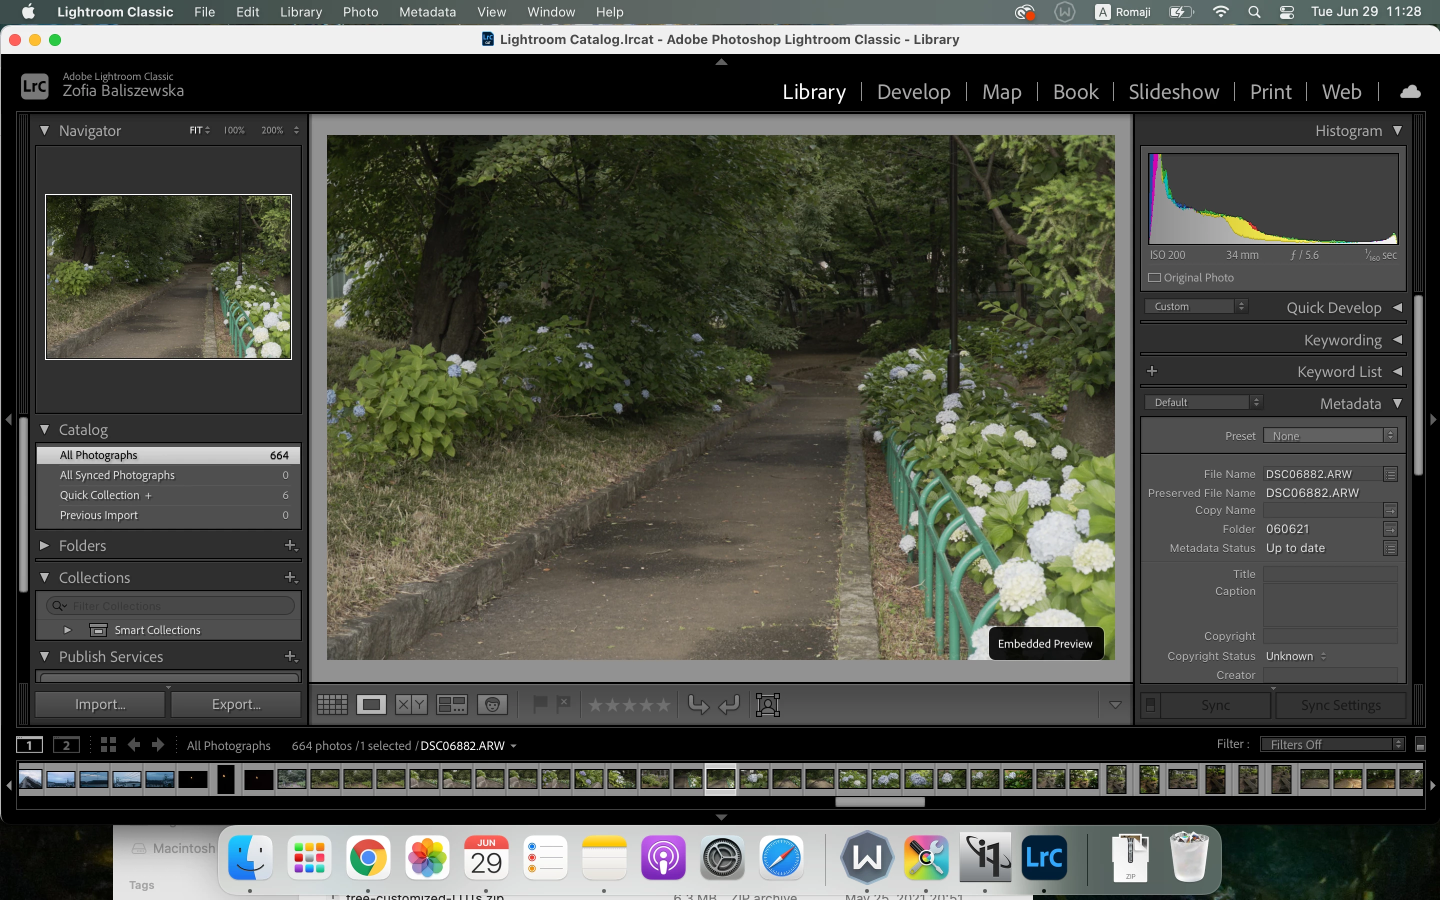Click the Export button
1440x900 pixels.
tap(236, 704)
